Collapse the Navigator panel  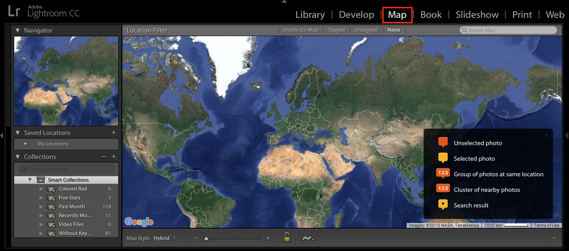[x=18, y=30]
